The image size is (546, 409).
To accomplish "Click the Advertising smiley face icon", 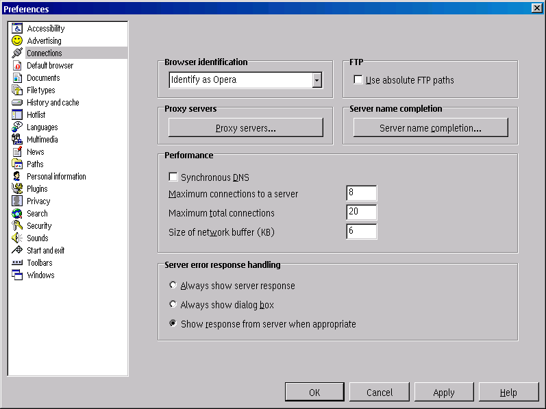I will click(17, 40).
